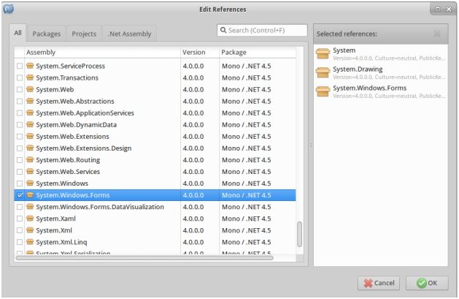
Task: Open the Packages tab
Action: (47, 34)
